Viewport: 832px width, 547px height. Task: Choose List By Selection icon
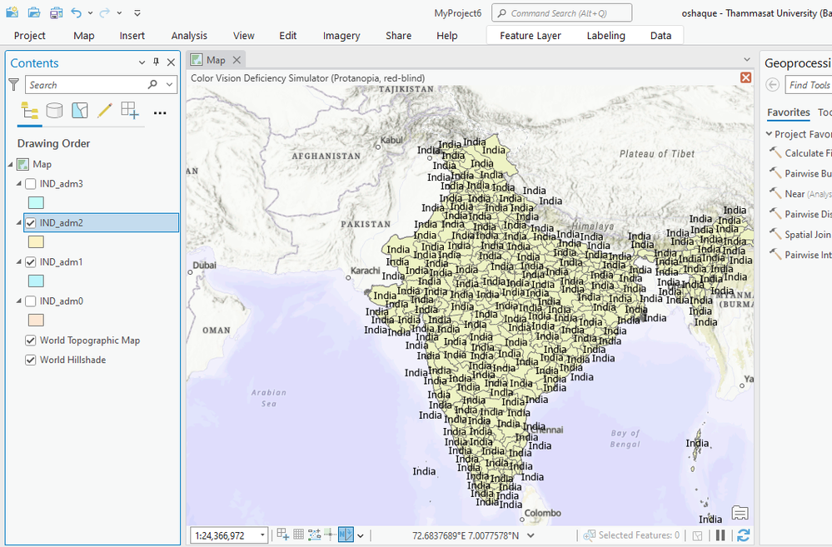pyautogui.click(x=79, y=111)
